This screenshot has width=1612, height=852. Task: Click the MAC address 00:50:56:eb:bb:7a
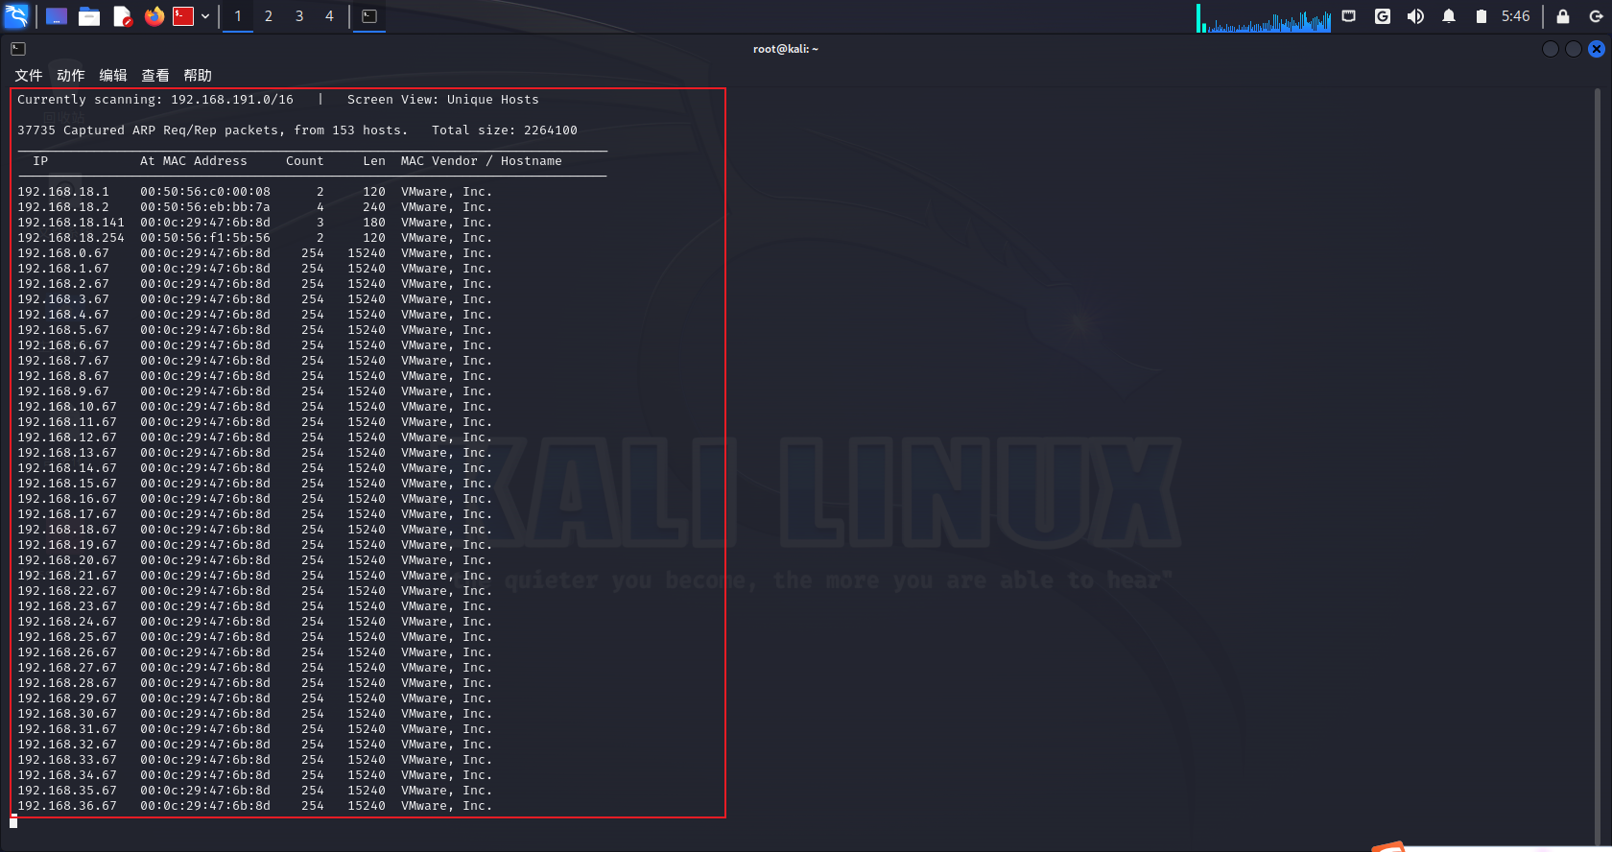coord(205,207)
